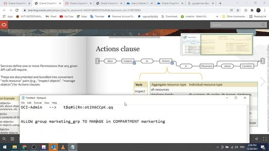Expand the bookmarks overflow chevron
The height and width of the screenshot is (151, 269).
tap(217, 16)
